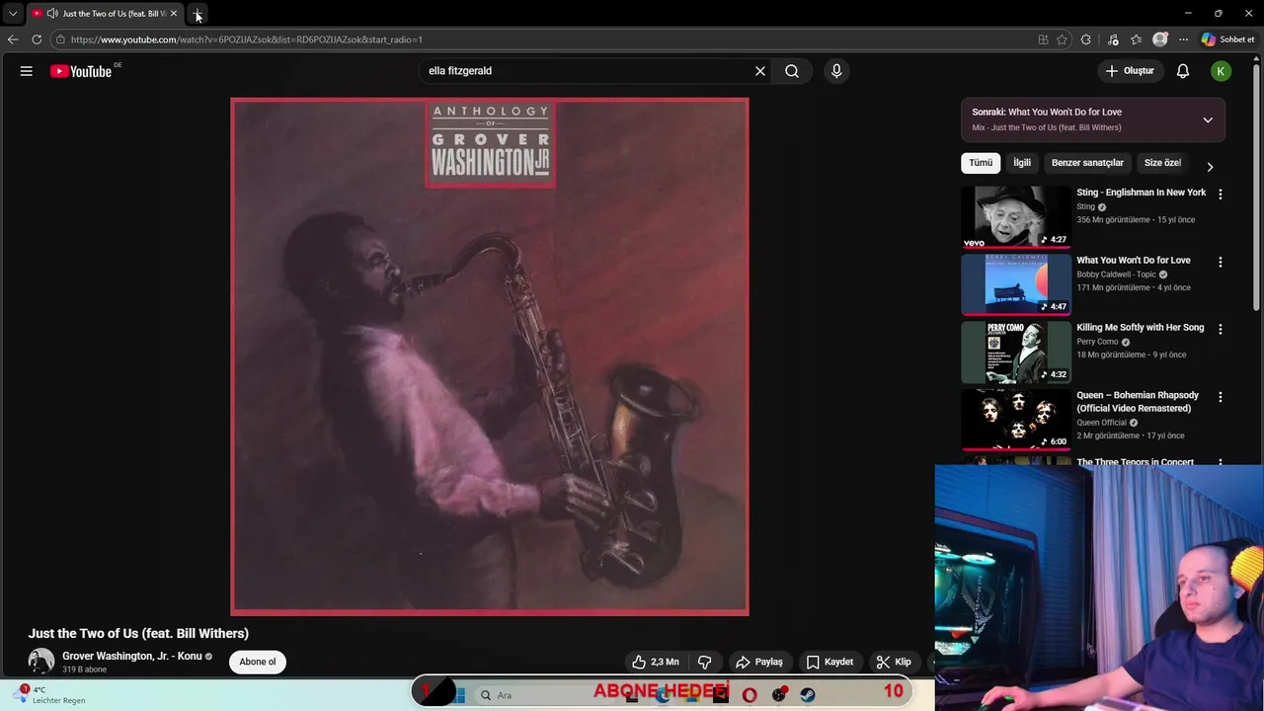Share video with Paylaş button

pos(758,662)
